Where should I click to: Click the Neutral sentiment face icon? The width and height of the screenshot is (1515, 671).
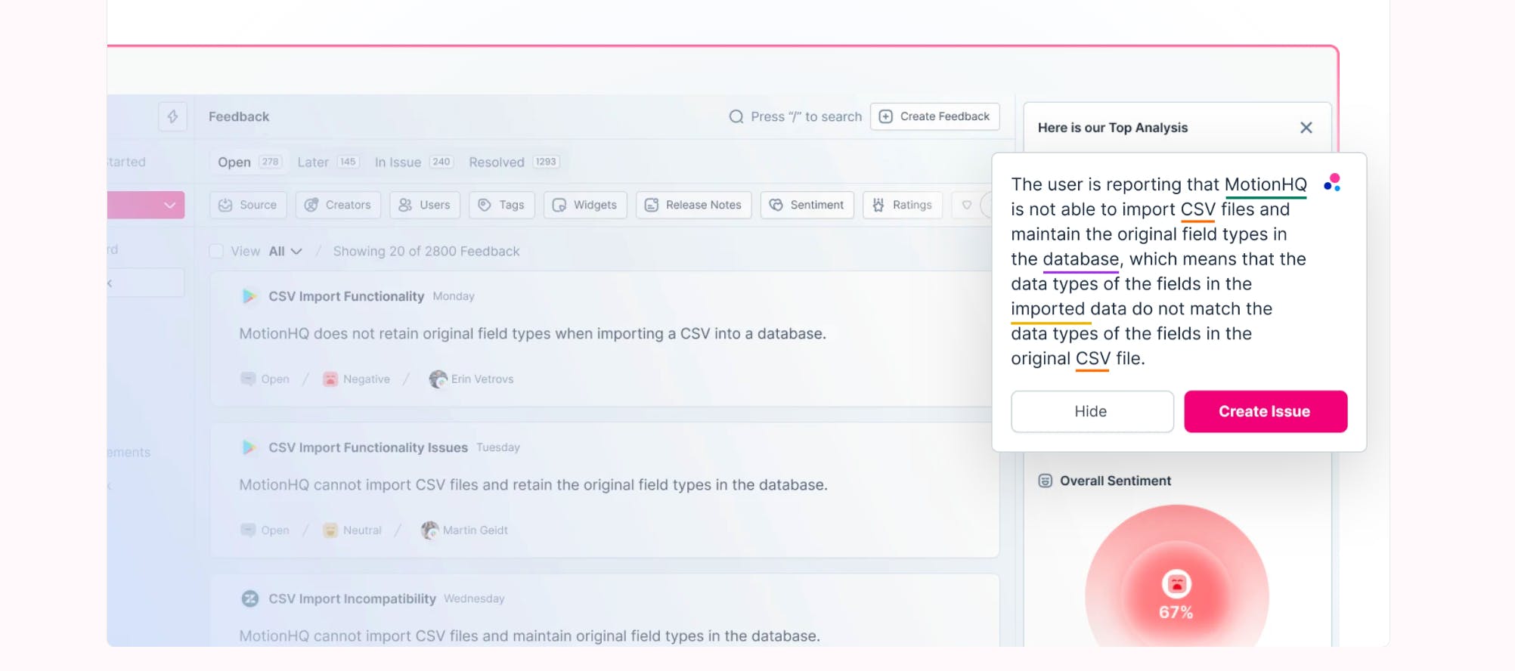point(330,530)
